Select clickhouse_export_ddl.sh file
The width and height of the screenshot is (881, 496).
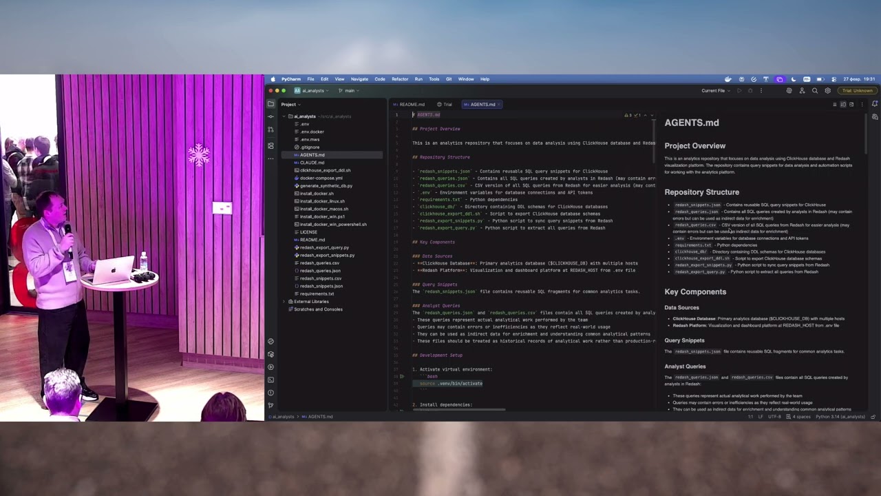tap(322, 170)
